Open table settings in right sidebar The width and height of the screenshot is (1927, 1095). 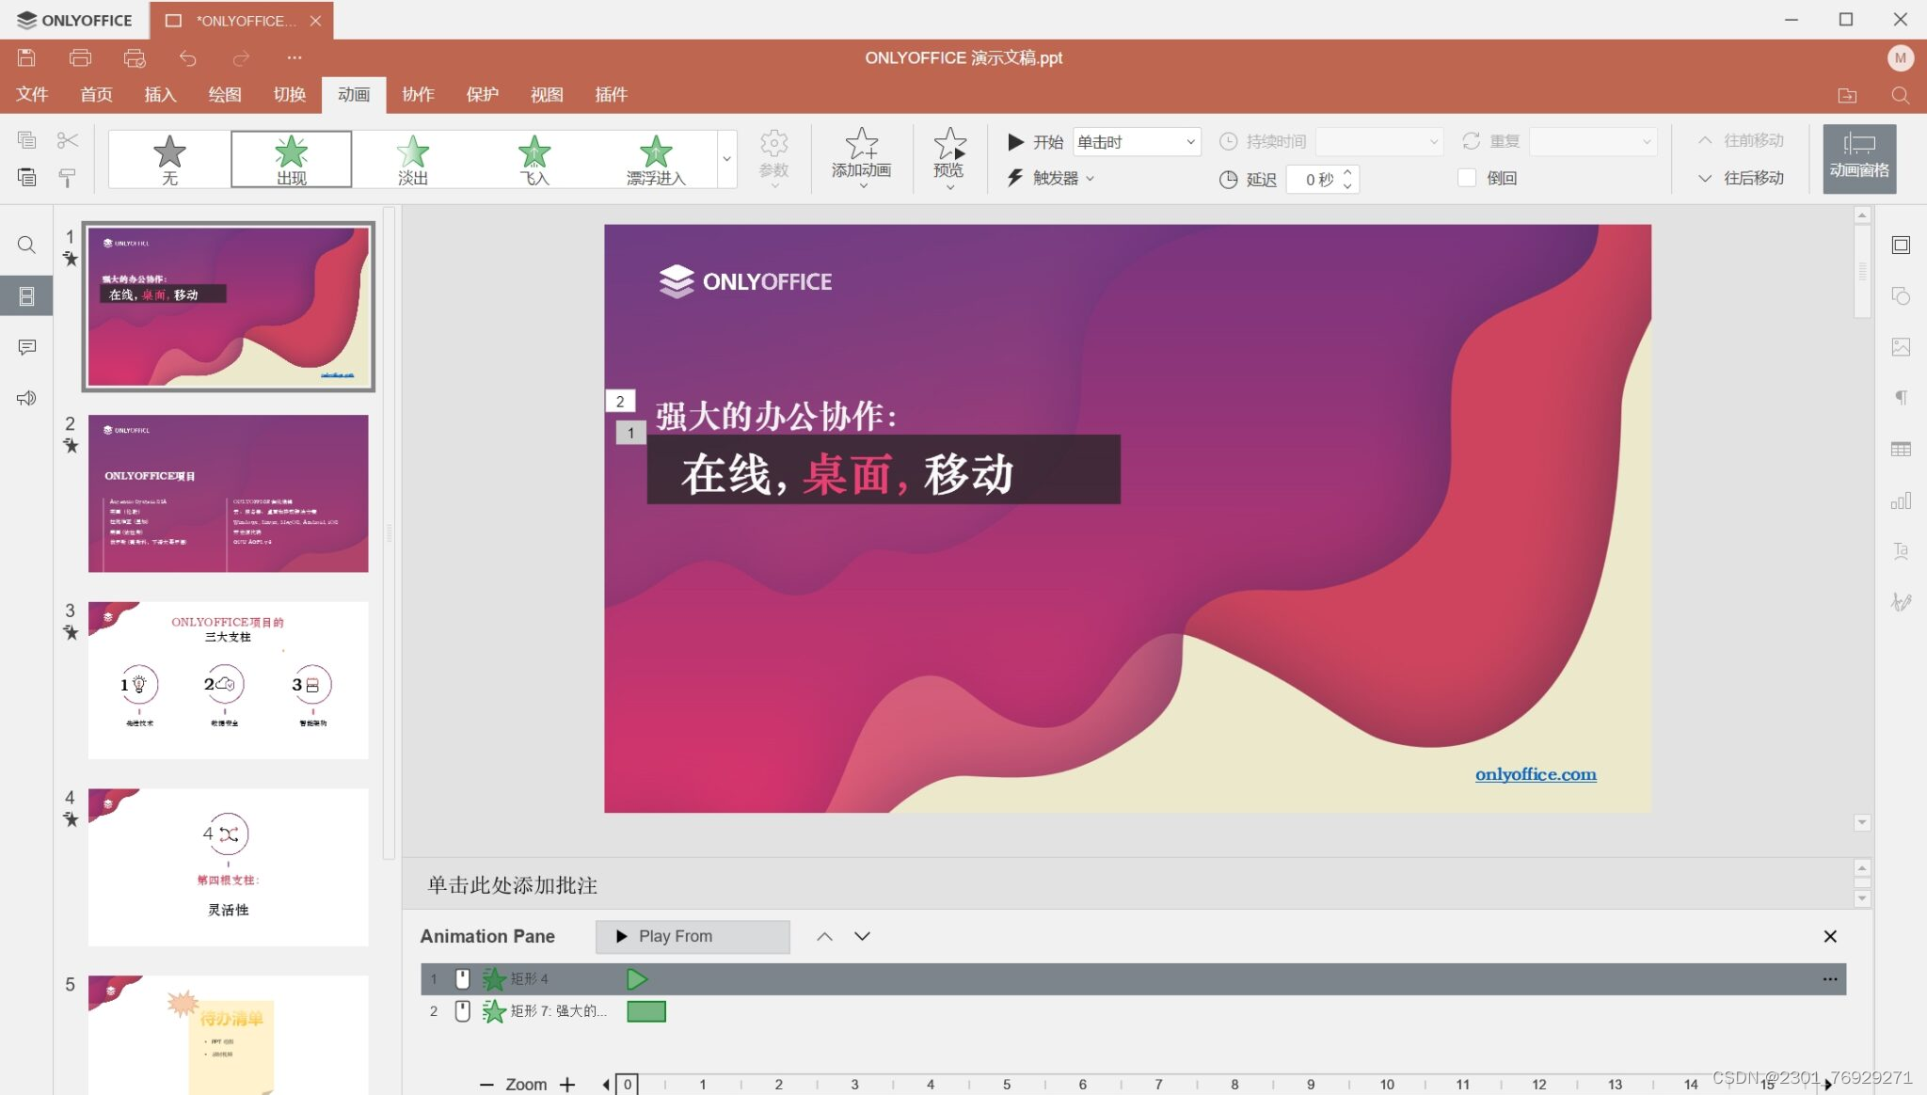1901,449
